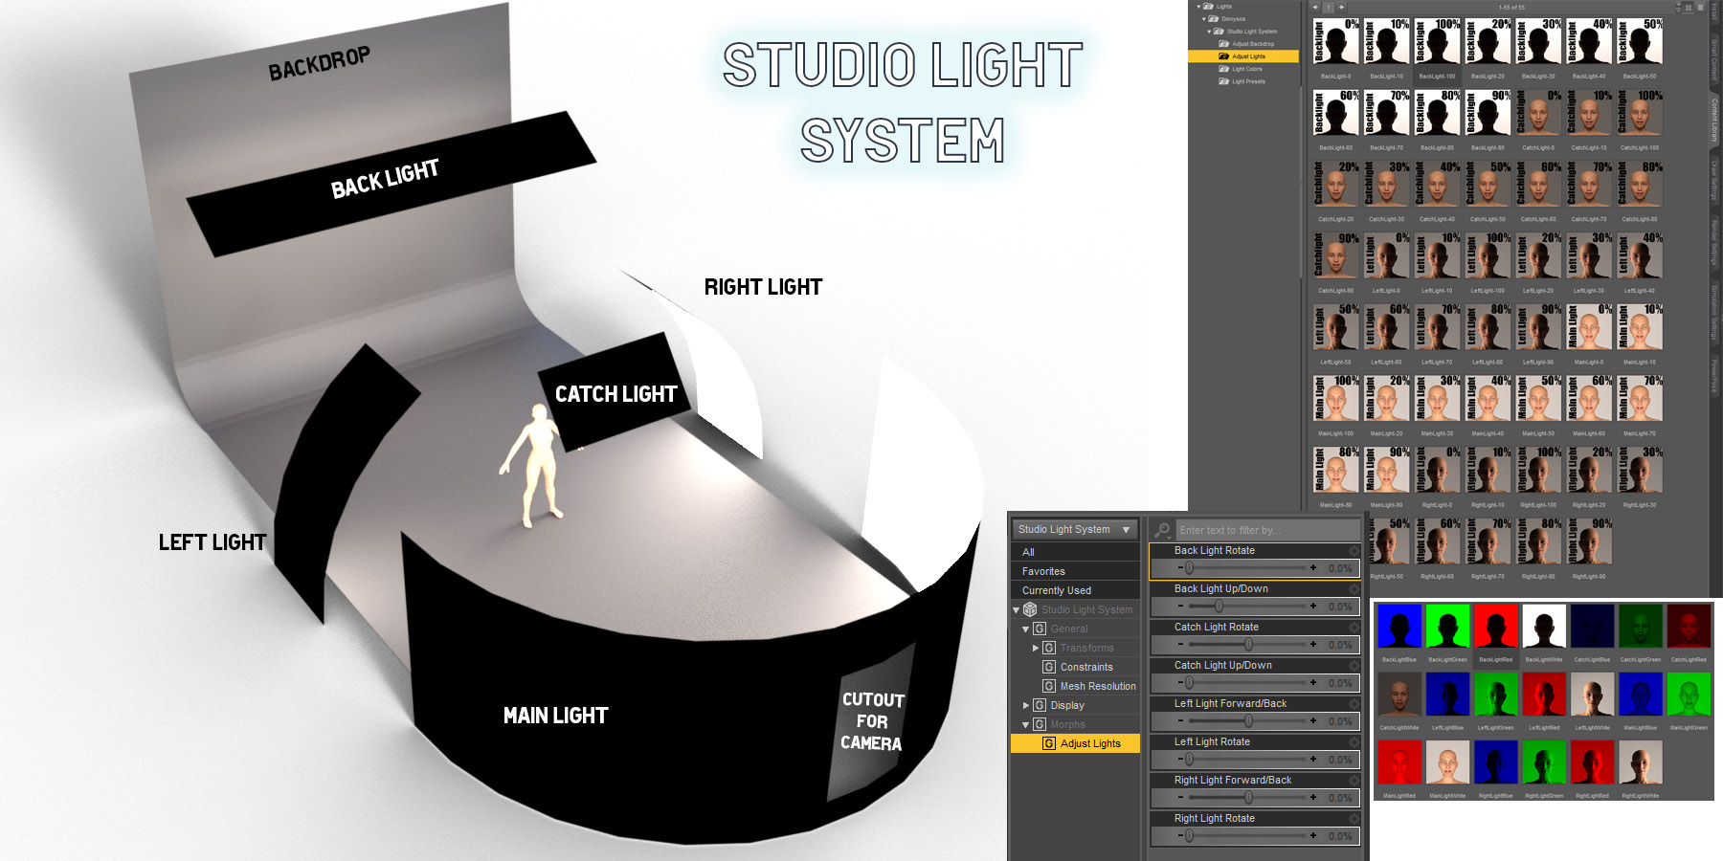
Task: Collapse the Dionysos folder in library tree
Action: (1204, 19)
